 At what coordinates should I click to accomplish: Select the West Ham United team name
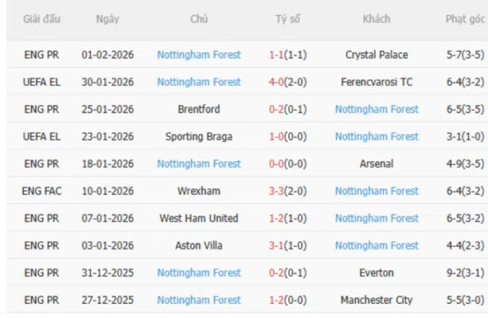point(199,218)
